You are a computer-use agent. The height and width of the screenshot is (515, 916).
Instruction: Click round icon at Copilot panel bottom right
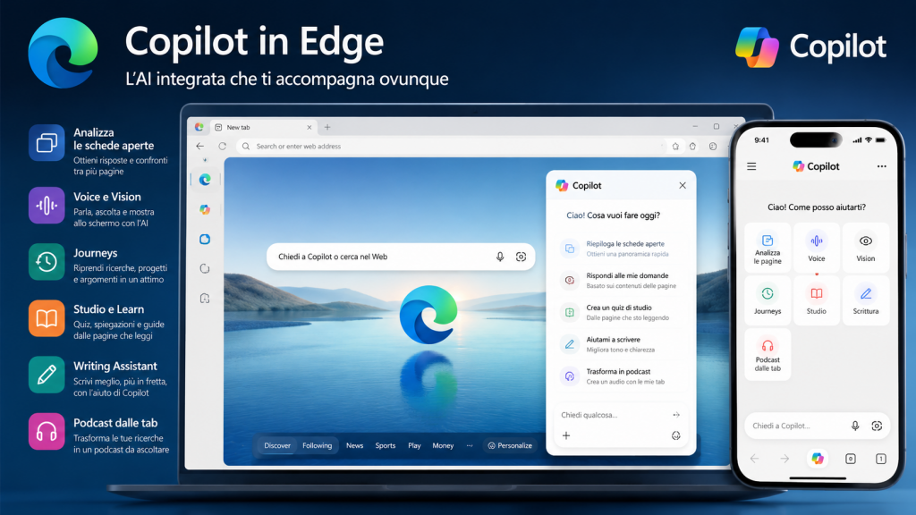click(x=676, y=435)
